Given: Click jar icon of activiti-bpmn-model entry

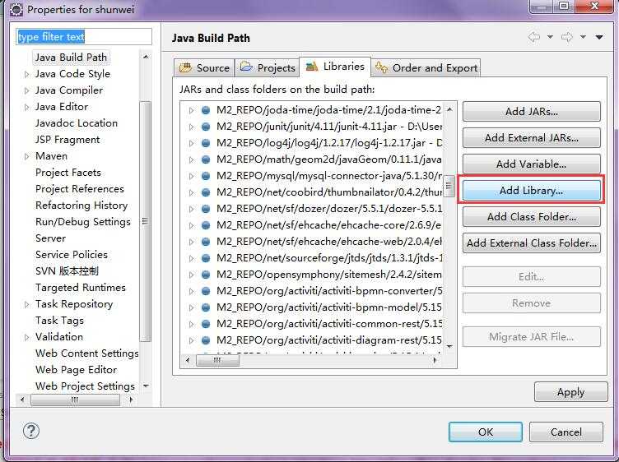Looking at the screenshot, I should [x=206, y=307].
